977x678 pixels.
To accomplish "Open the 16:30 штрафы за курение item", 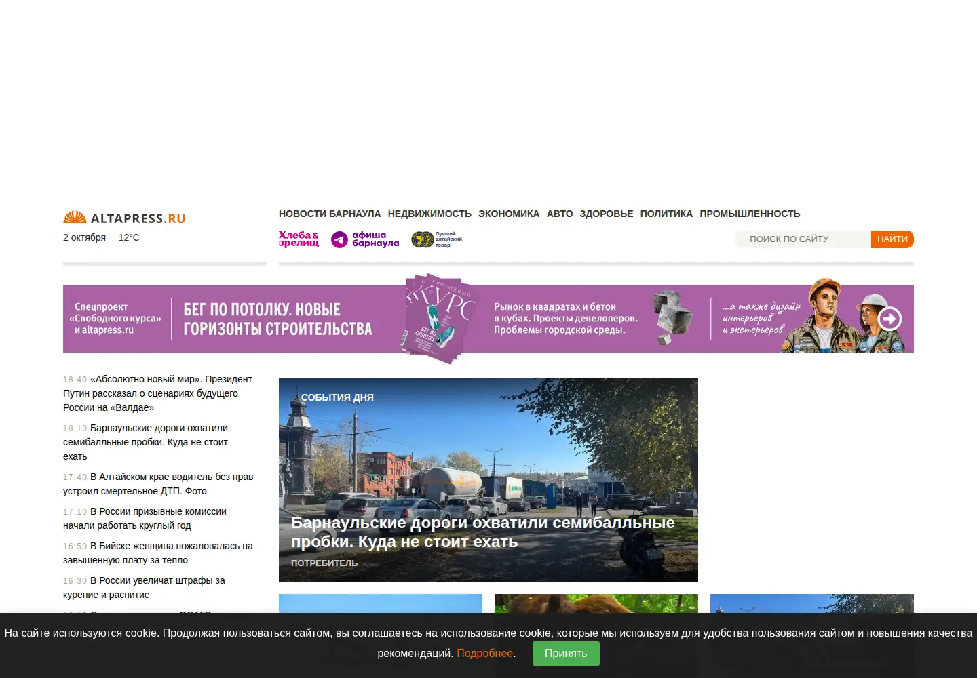I will (x=145, y=588).
